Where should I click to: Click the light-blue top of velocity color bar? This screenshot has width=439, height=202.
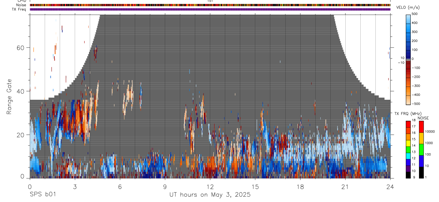coord(409,19)
